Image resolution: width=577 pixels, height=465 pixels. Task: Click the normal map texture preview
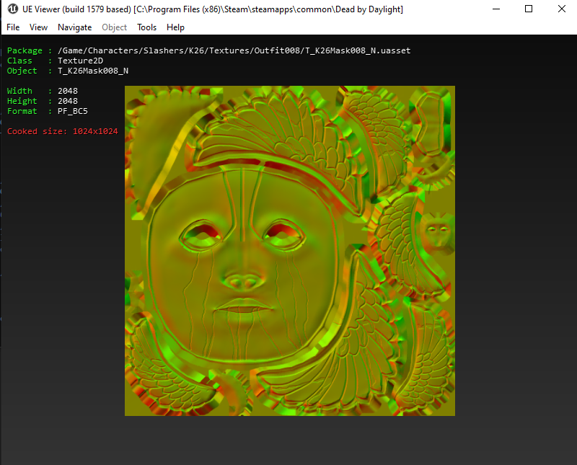(290, 251)
